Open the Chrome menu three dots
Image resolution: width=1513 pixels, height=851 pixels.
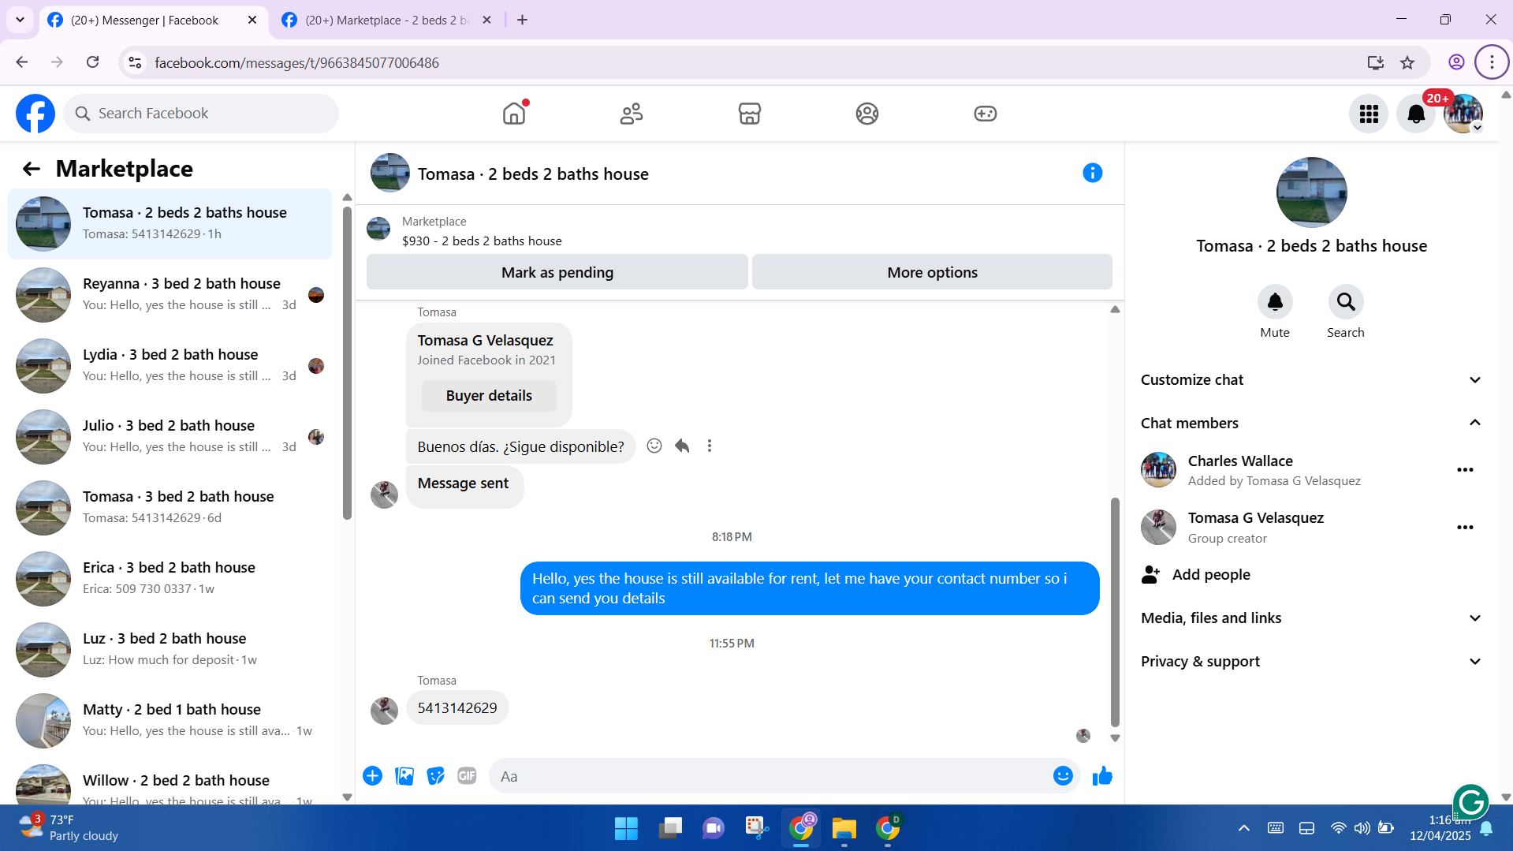(1491, 62)
